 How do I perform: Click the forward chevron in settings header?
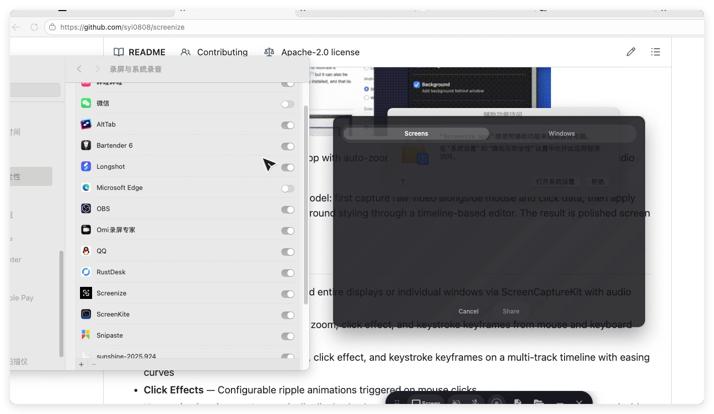[97, 69]
